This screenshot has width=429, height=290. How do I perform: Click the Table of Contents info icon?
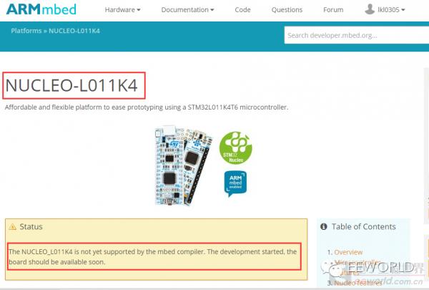tap(324, 227)
